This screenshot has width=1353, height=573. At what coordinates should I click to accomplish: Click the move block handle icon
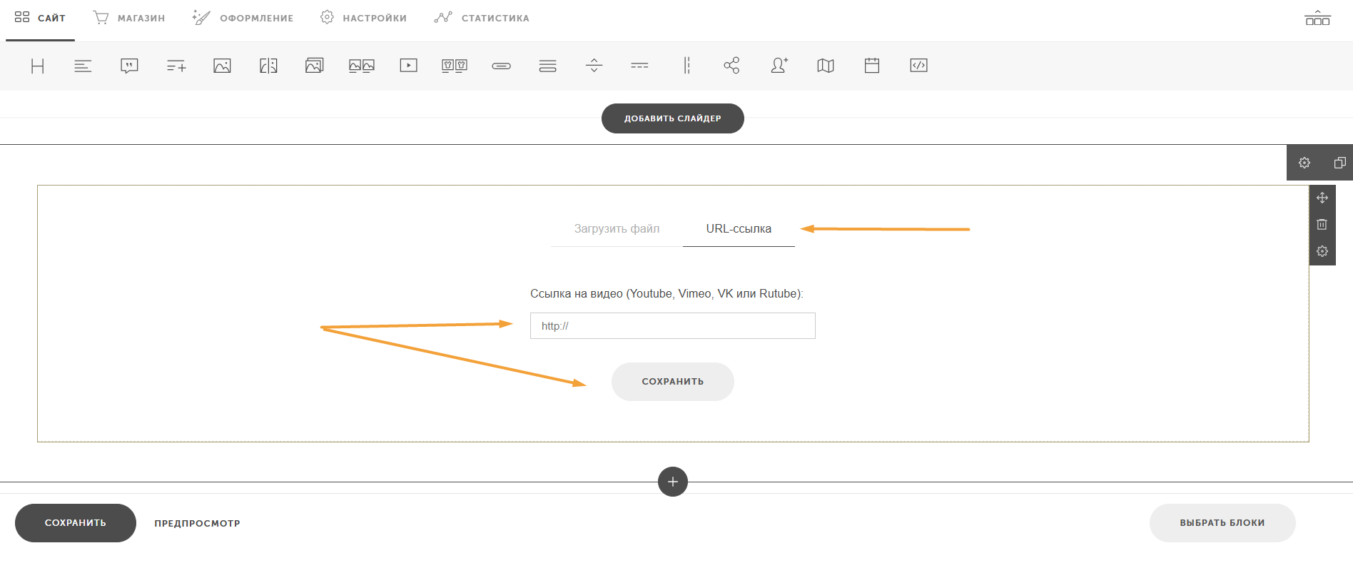(1322, 198)
